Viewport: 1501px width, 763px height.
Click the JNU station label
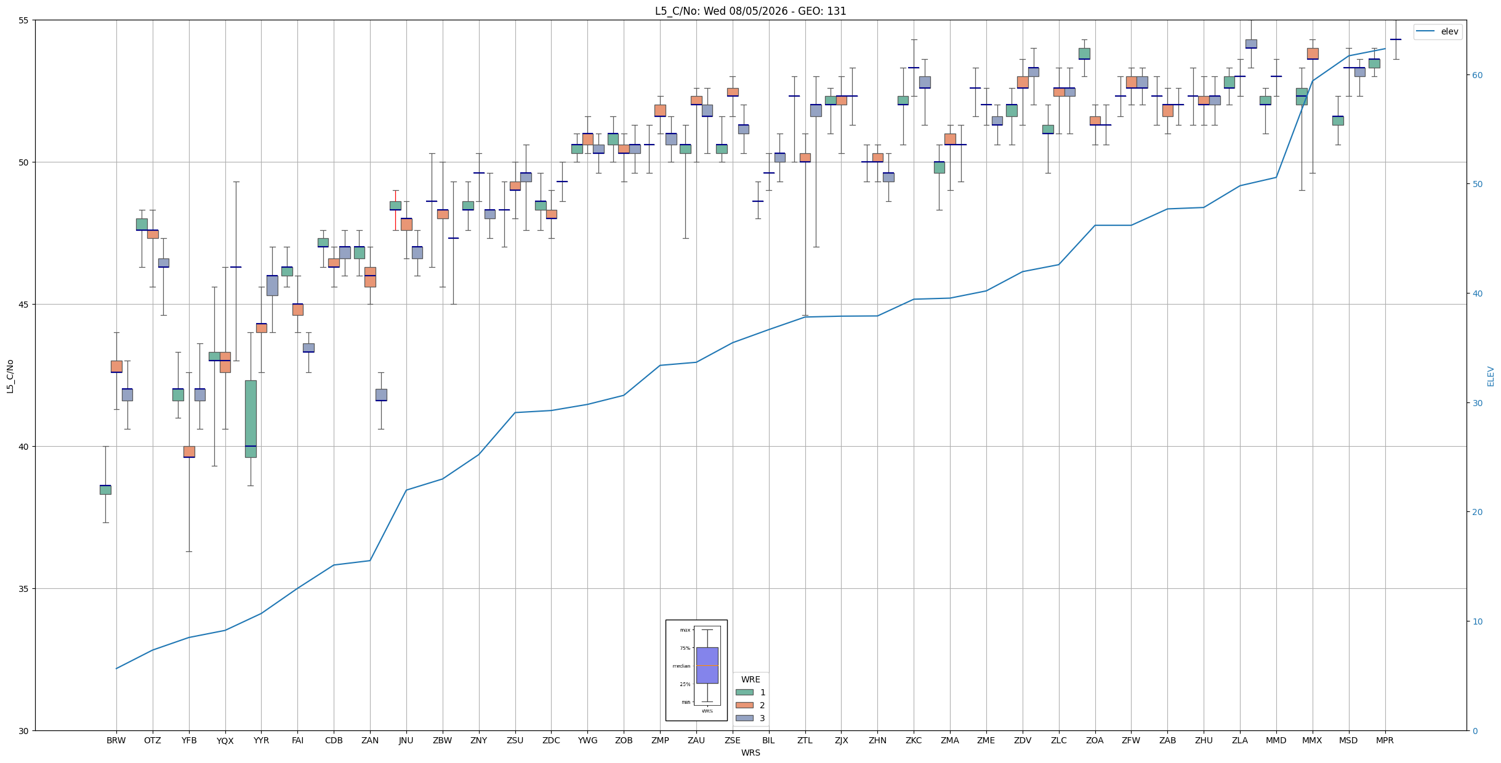406,740
